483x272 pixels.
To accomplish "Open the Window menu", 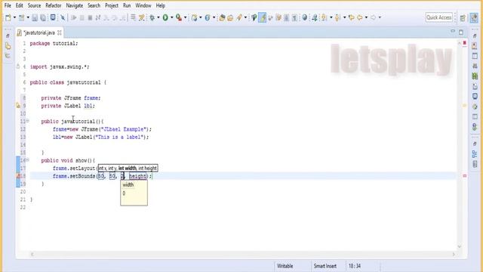I will (143, 5).
